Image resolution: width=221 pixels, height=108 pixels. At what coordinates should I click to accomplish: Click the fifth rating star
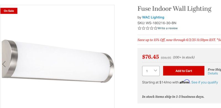[x=156, y=28]
